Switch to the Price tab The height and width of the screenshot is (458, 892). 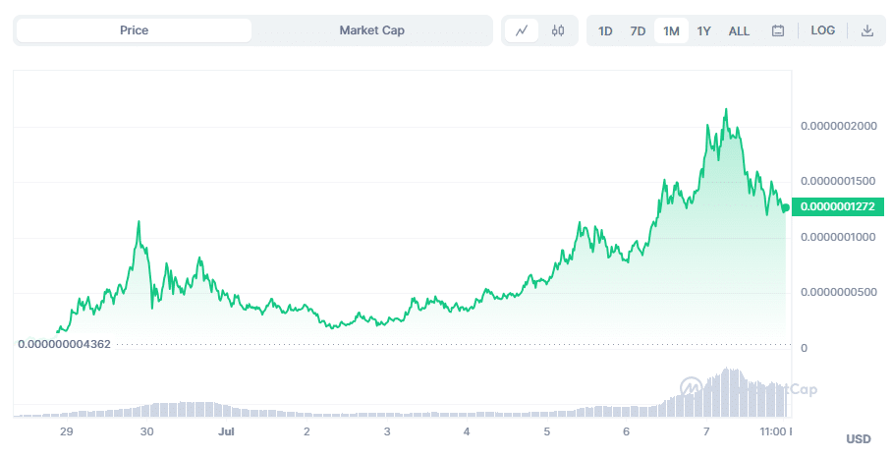click(x=134, y=30)
